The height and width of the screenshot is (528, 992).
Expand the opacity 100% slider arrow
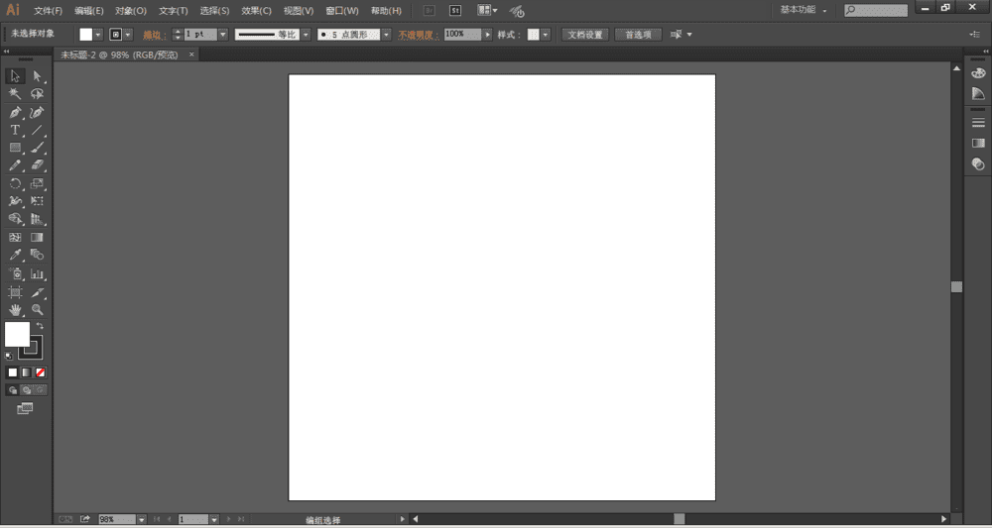[487, 35]
